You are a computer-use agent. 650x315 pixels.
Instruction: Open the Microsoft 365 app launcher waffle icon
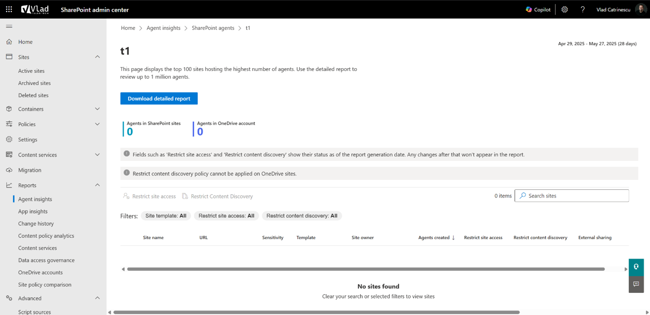[x=9, y=9]
